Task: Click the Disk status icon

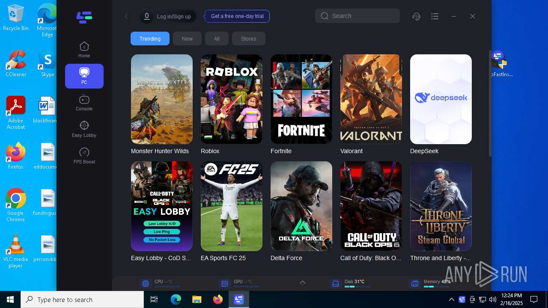Action: [x=336, y=284]
